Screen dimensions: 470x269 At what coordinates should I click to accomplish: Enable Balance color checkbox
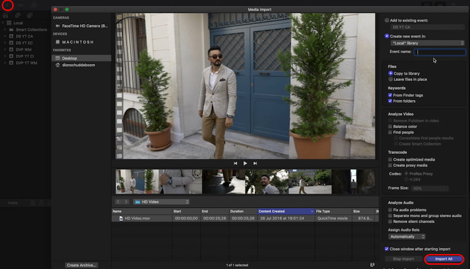[390, 126]
